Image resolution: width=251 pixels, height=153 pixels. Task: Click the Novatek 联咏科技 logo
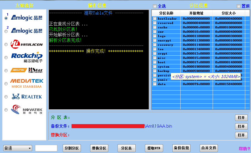27,109
